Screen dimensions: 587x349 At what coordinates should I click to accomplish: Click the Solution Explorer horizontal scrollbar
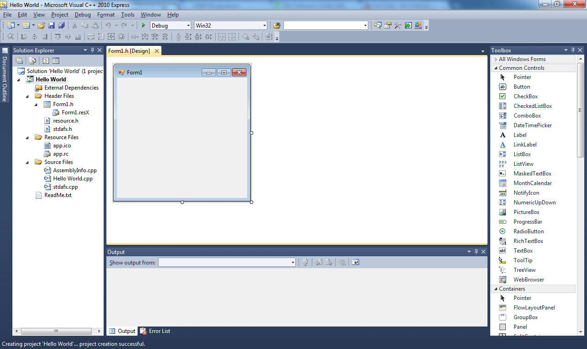57,331
